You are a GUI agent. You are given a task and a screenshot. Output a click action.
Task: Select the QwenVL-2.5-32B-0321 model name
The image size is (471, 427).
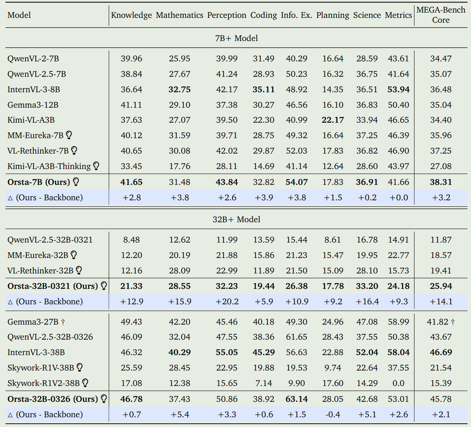tap(50, 240)
